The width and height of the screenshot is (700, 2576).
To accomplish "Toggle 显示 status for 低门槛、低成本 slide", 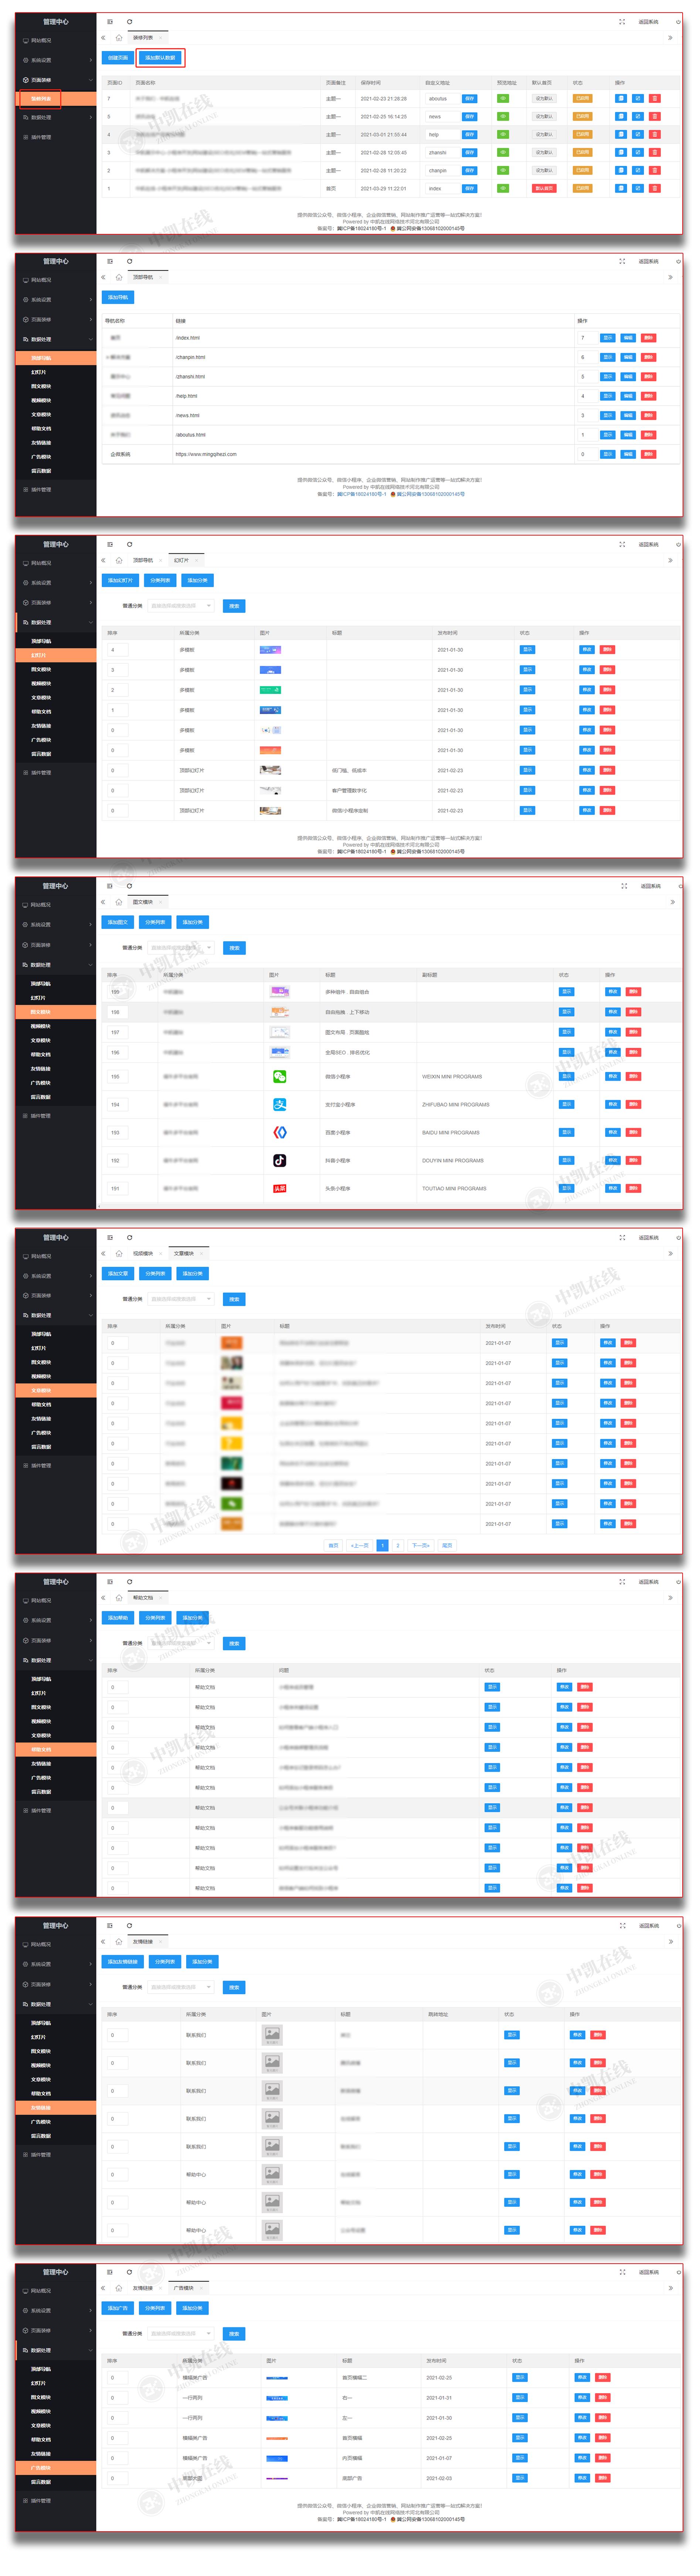I will tap(527, 770).
